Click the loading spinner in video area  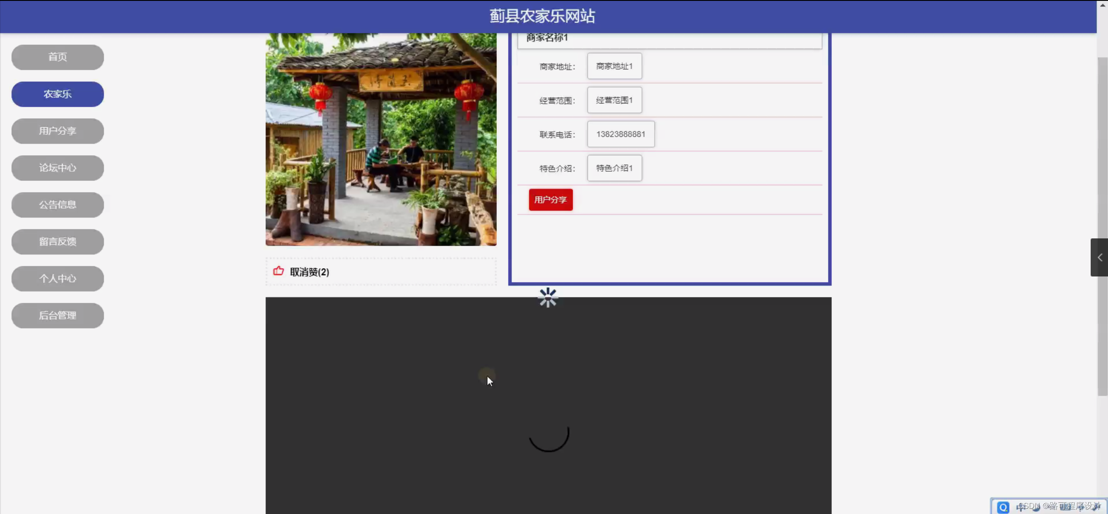pyautogui.click(x=548, y=438)
